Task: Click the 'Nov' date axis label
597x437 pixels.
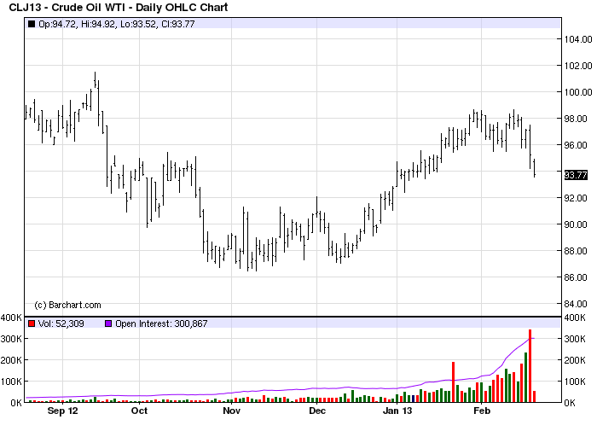Action: click(x=231, y=411)
